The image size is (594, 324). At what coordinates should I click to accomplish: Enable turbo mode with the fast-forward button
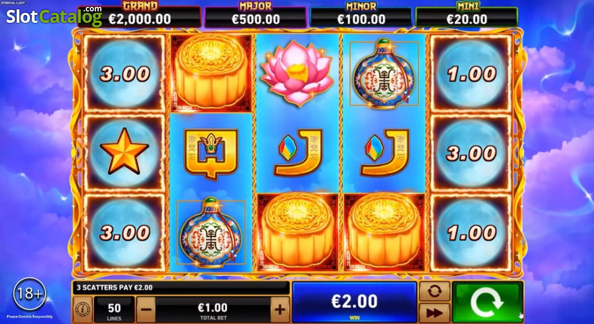434,313
